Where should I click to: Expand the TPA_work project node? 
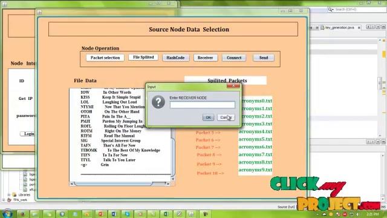[4, 200]
